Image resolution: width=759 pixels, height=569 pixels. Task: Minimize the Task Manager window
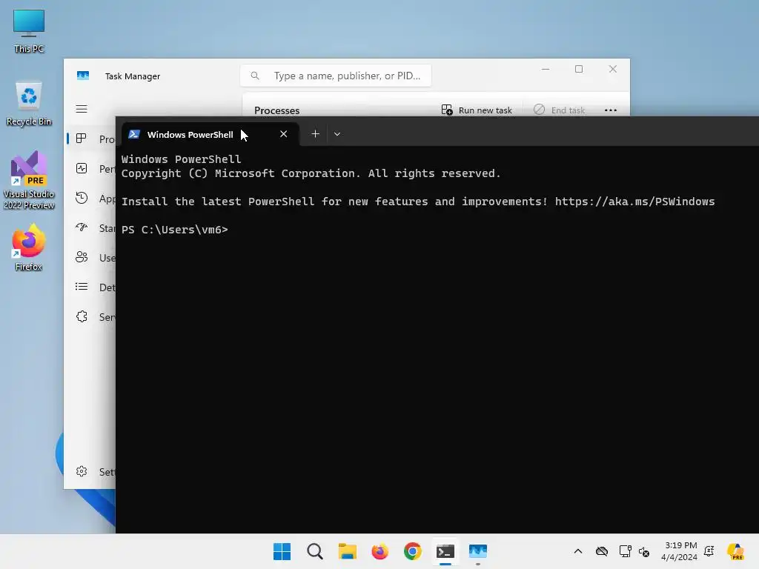546,69
